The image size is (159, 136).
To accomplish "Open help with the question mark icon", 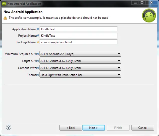I will click(x=8, y=127).
